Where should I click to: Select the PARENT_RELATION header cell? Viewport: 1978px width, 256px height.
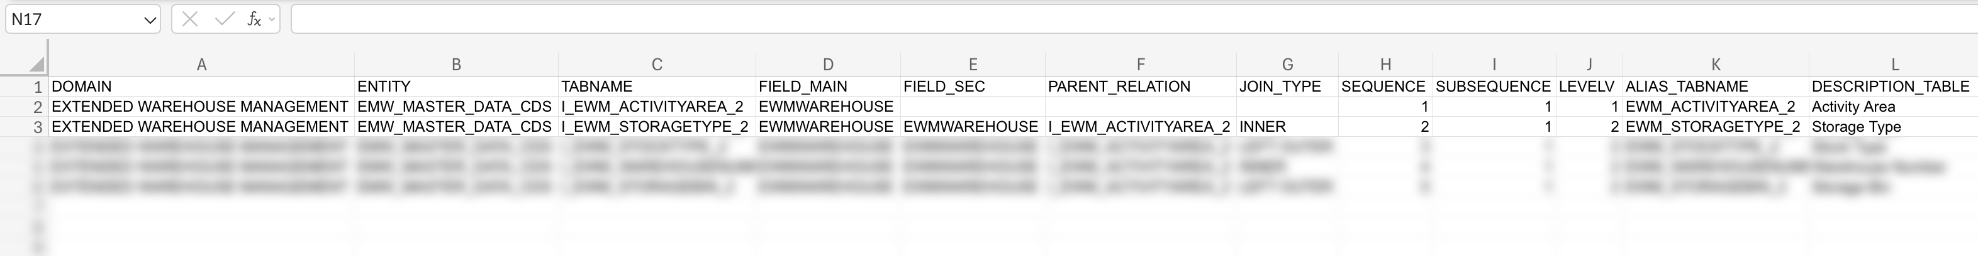1119,87
